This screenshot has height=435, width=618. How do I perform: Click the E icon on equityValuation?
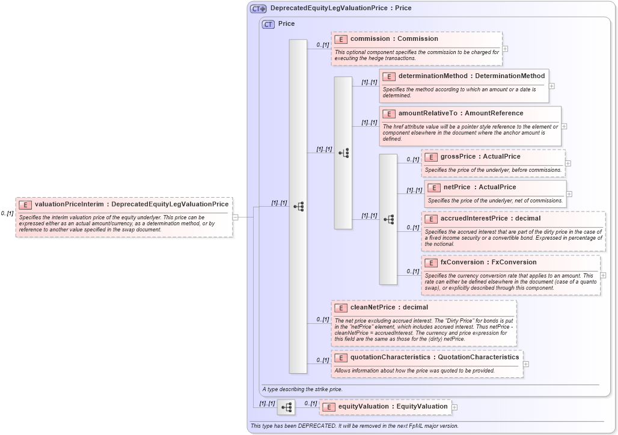328,406
